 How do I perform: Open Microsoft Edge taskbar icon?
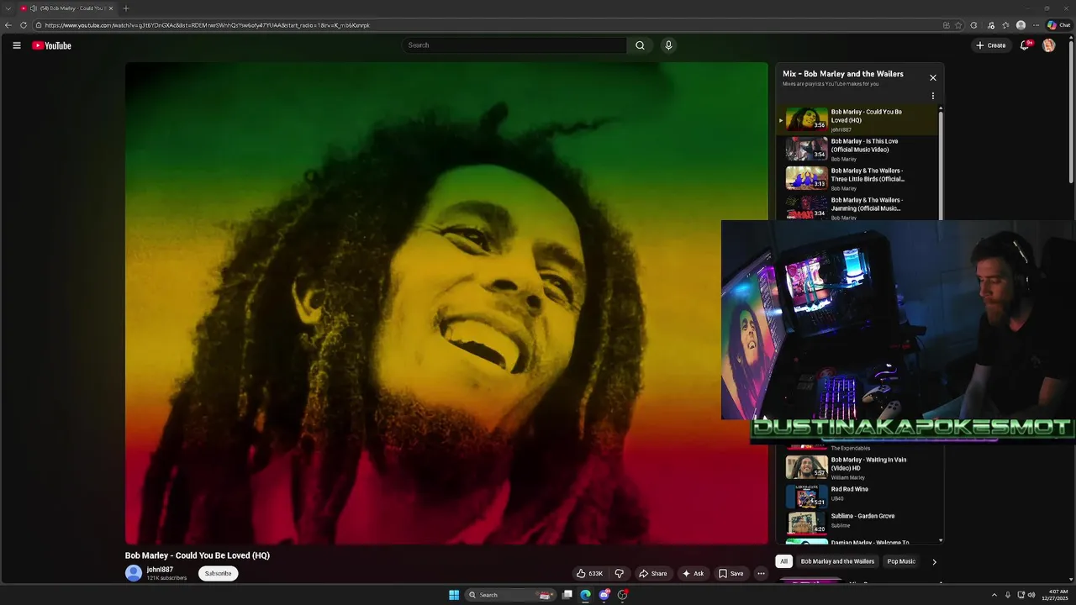586,595
